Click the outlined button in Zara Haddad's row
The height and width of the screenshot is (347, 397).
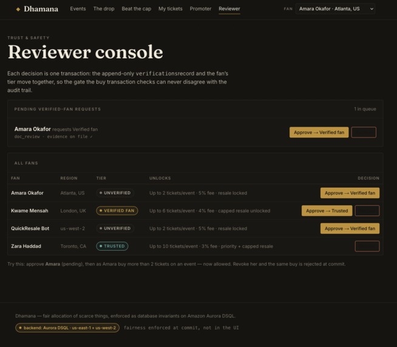[367, 246]
